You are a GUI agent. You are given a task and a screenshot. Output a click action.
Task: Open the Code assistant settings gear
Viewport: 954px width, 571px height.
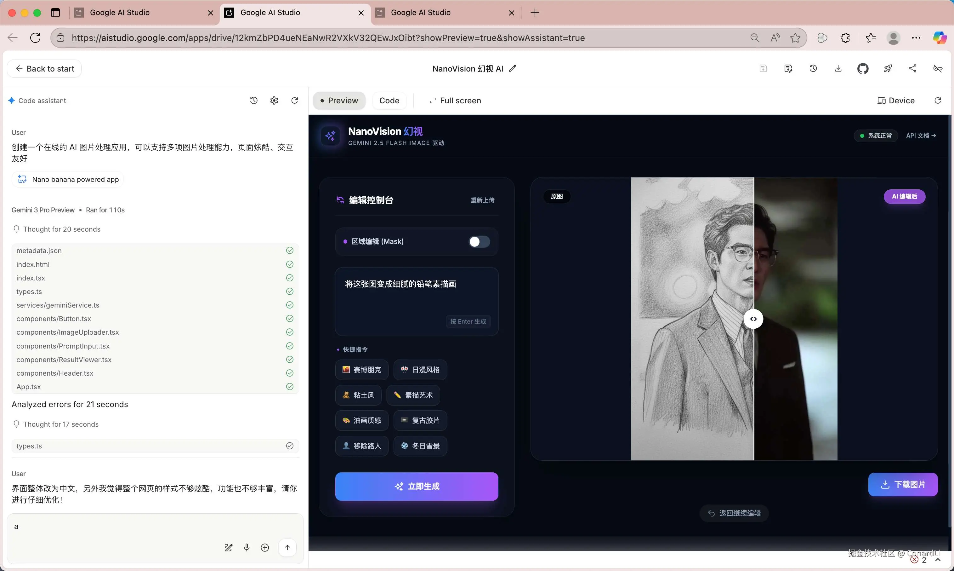[274, 101]
